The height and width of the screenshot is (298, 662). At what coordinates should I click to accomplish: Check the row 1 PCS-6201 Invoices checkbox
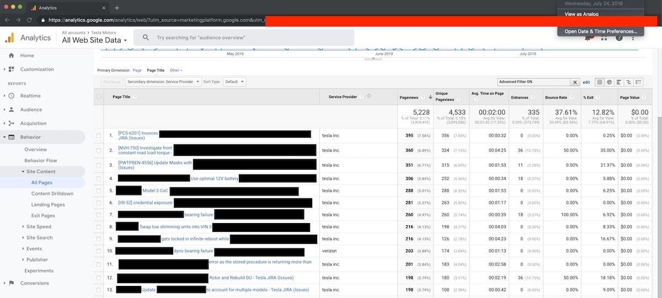[99, 136]
